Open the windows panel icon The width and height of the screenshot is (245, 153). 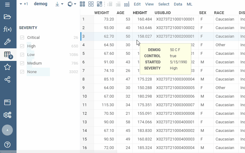tap(7, 103)
